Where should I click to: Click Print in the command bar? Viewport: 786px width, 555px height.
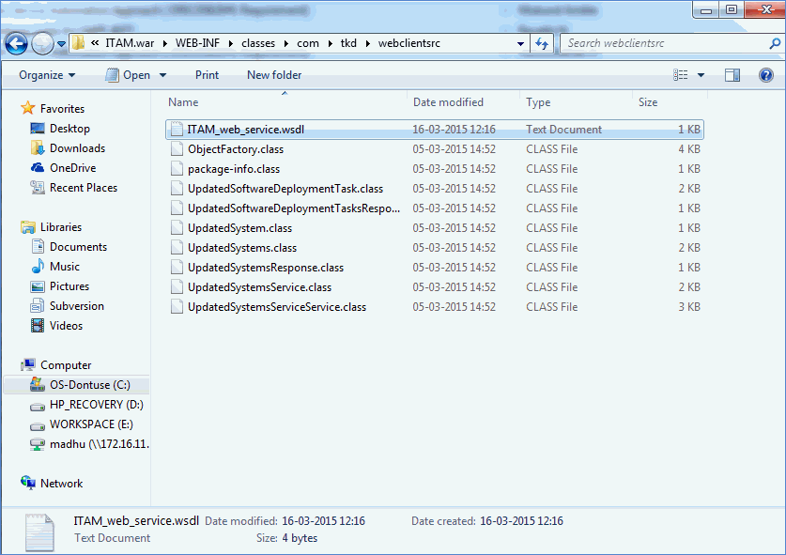[x=207, y=75]
